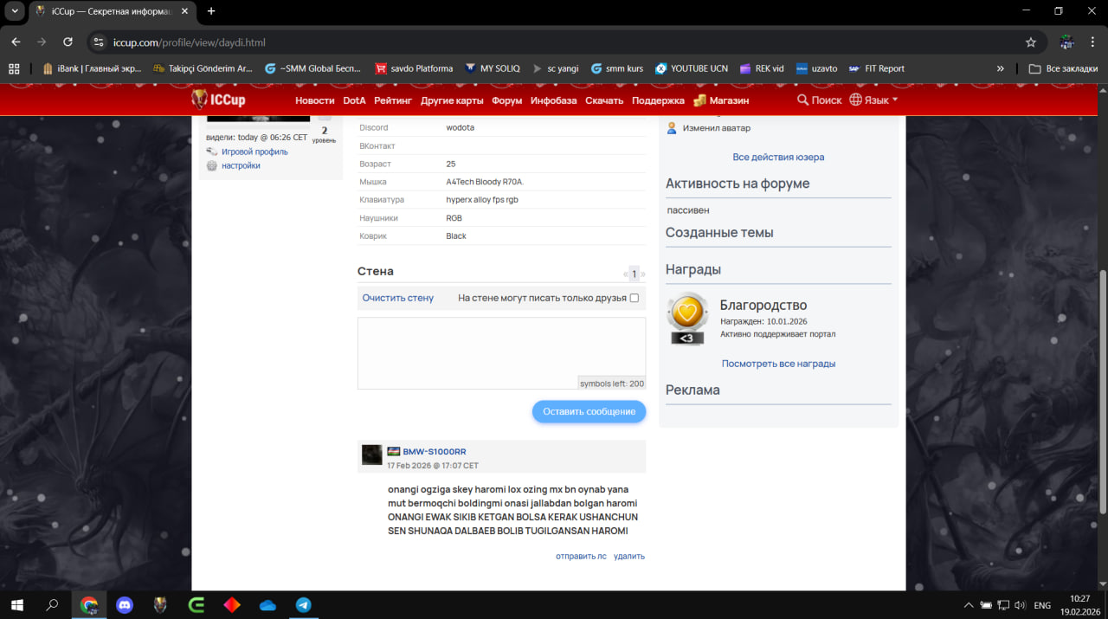The image size is (1108, 619).
Task: Click the icon beside Игровой профиль
Action: tap(211, 152)
